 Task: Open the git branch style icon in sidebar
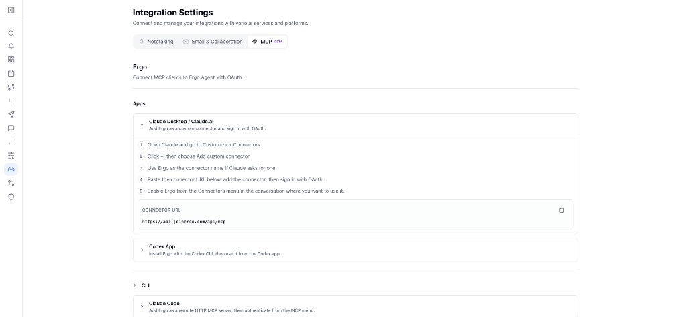tap(11, 183)
